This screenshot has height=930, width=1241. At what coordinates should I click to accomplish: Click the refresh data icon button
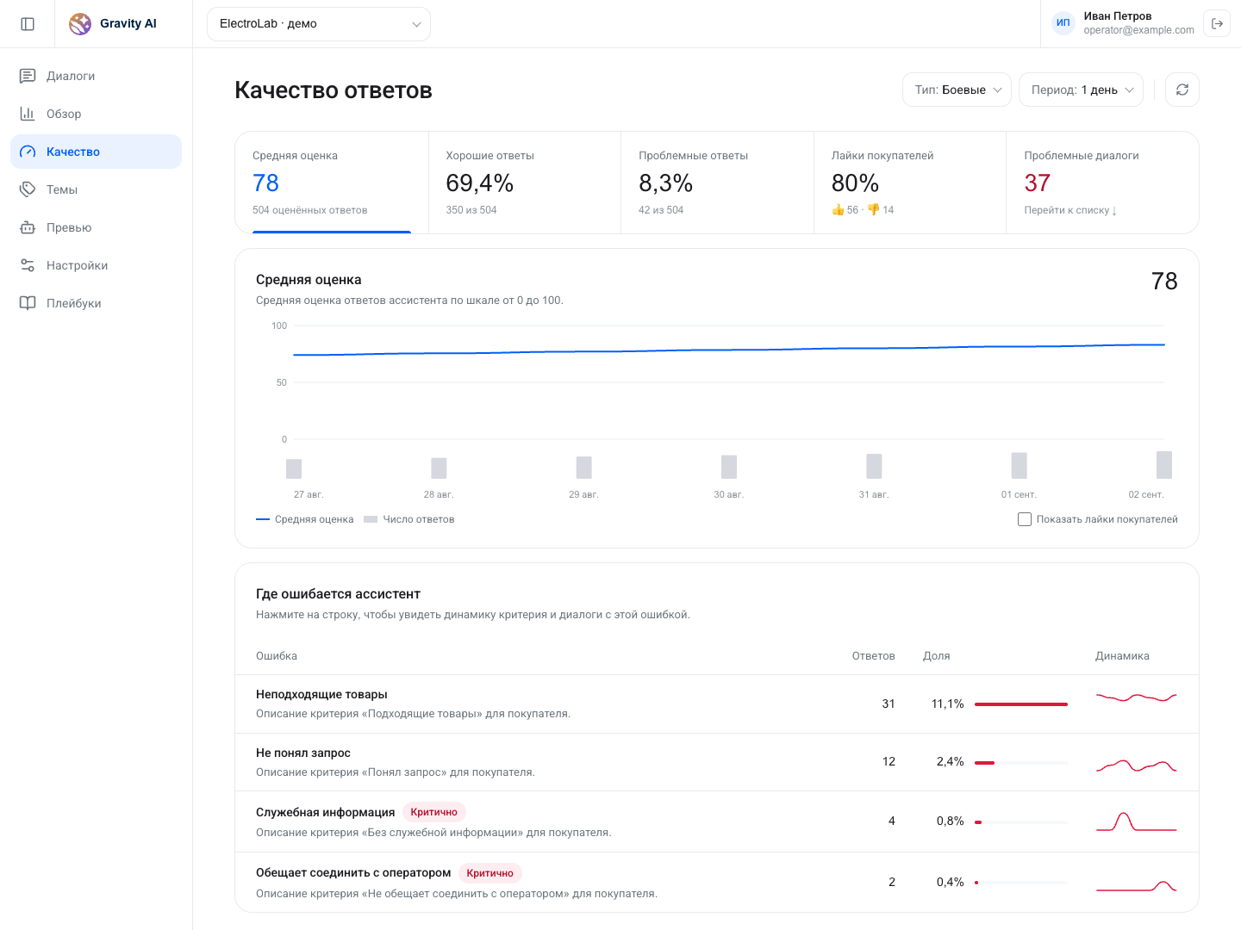(x=1182, y=90)
